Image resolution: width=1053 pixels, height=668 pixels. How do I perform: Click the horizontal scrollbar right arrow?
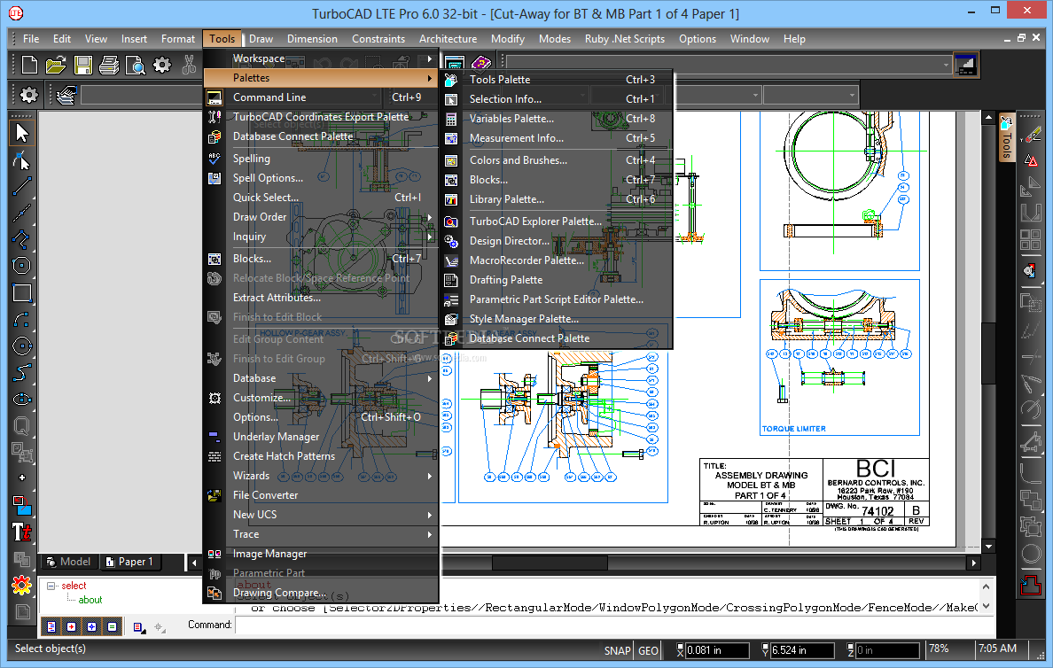coord(974,563)
